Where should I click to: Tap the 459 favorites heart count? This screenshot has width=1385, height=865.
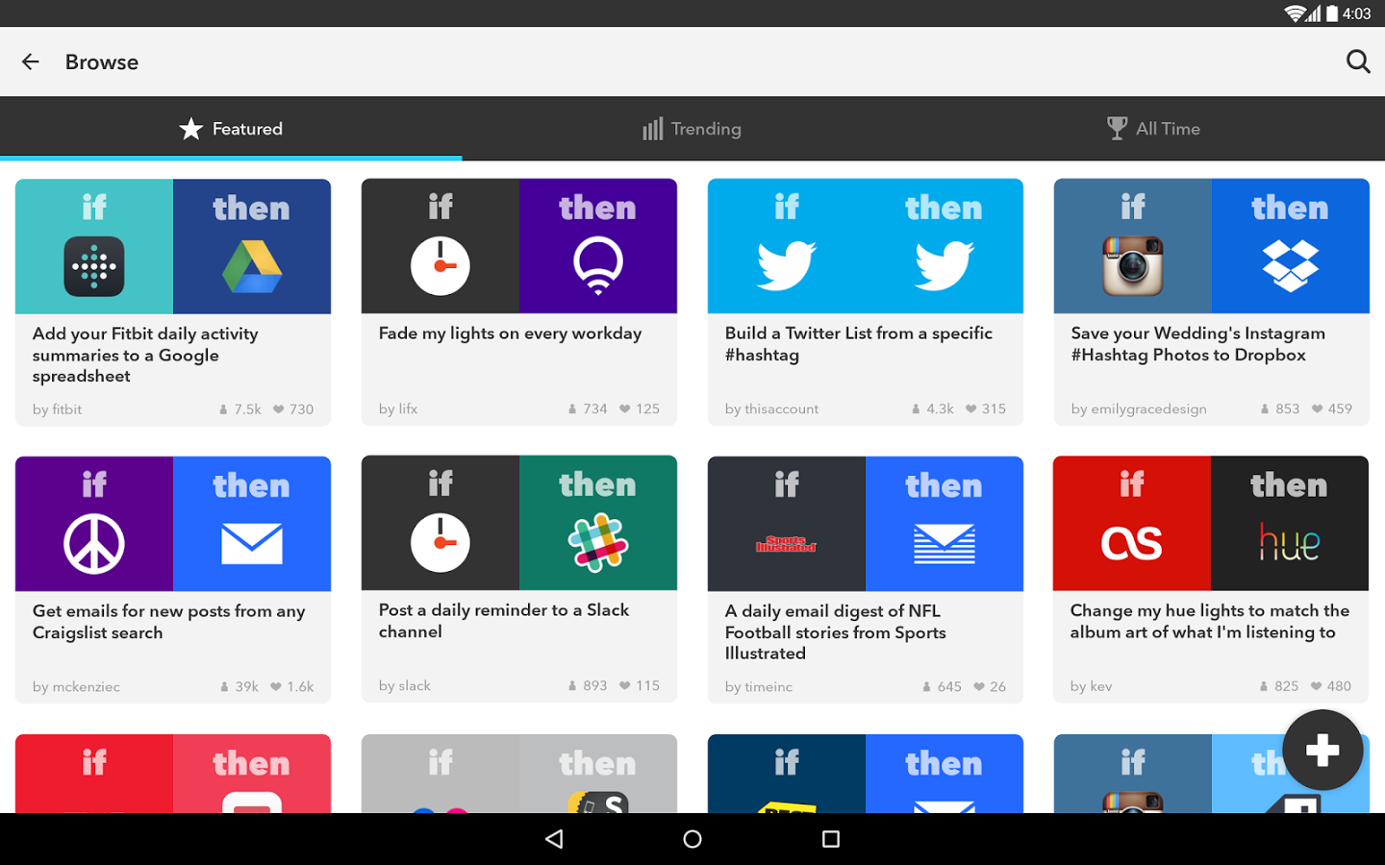1332,408
